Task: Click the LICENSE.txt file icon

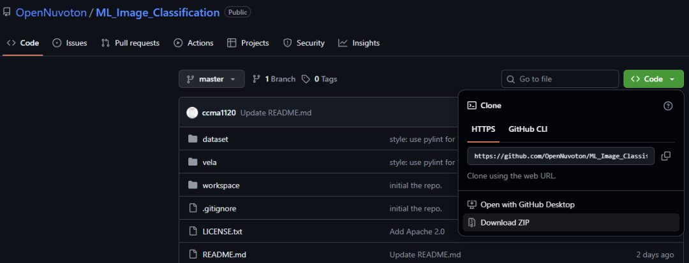Action: (x=193, y=231)
